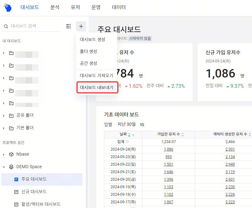Viewport: 252px width, 208px height.
Task: Expand the Nbase project space
Action: pos(4,155)
